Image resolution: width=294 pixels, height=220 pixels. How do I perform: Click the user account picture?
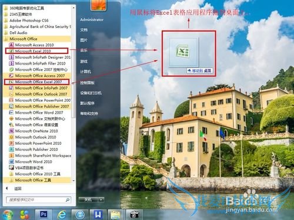click(99, 5)
